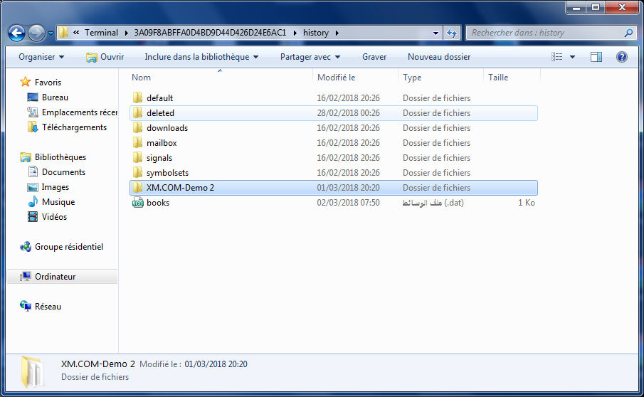Click the search field 'Rechercher dans : history'

(x=544, y=33)
